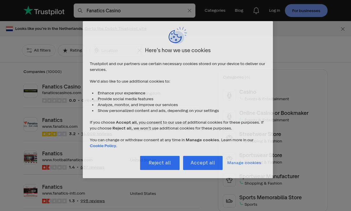
Task: Click the search box with Fanatics Casino
Action: (135, 11)
